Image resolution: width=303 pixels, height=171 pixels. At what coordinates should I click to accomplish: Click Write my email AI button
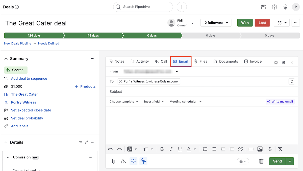coord(280,102)
